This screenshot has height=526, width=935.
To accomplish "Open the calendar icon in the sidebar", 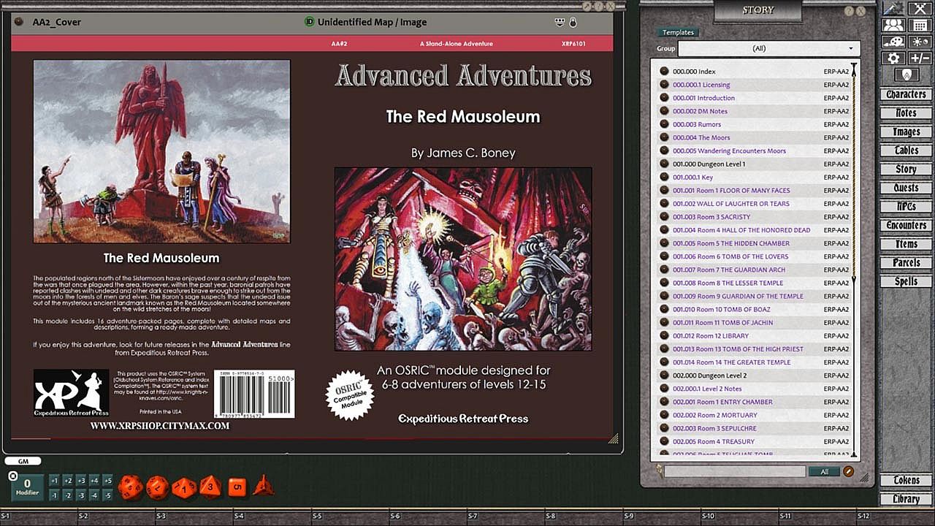I will coord(918,26).
